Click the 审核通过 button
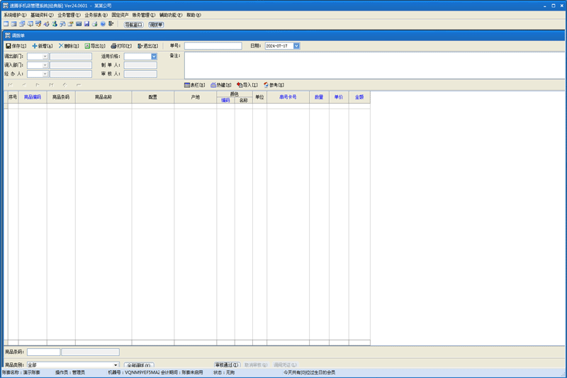567x378 pixels. click(227, 365)
